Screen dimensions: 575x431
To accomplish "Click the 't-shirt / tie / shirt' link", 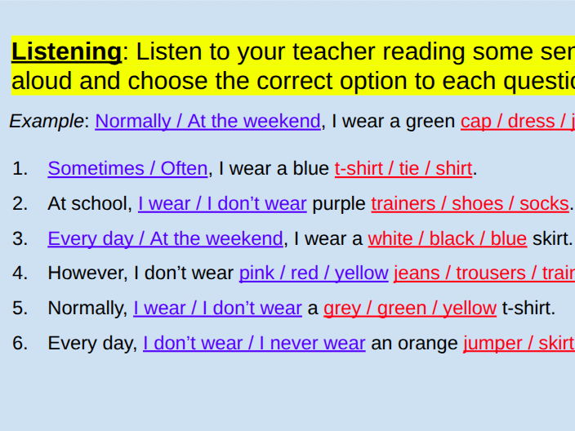I will 403,169.
